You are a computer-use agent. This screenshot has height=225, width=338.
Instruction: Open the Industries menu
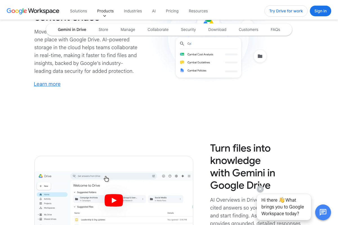[133, 11]
